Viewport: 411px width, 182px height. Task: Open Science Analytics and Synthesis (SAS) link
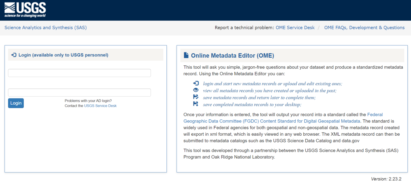pyautogui.click(x=46, y=27)
